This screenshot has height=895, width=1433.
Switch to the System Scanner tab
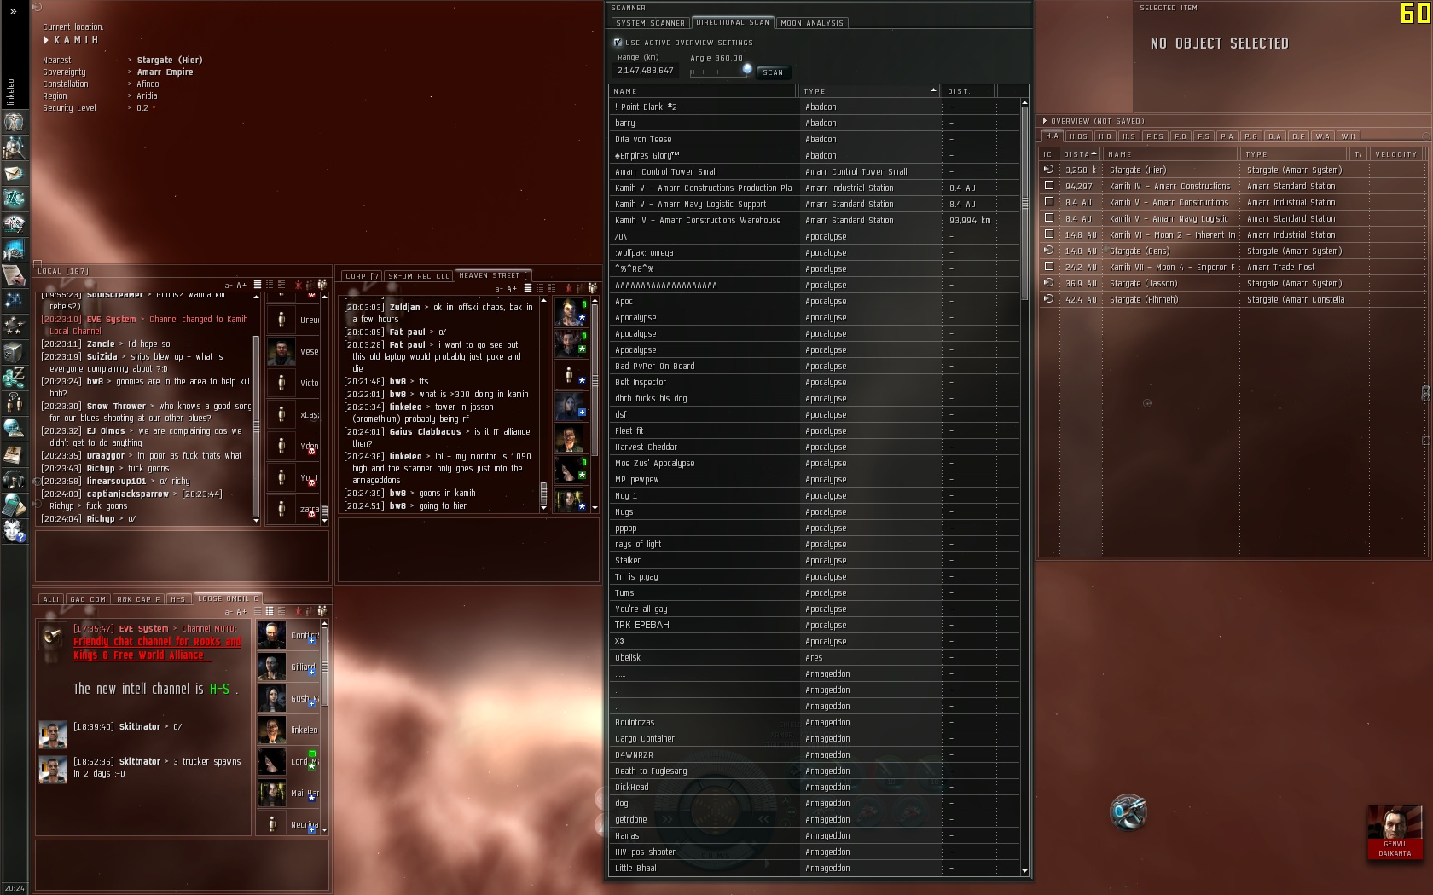[x=650, y=23]
